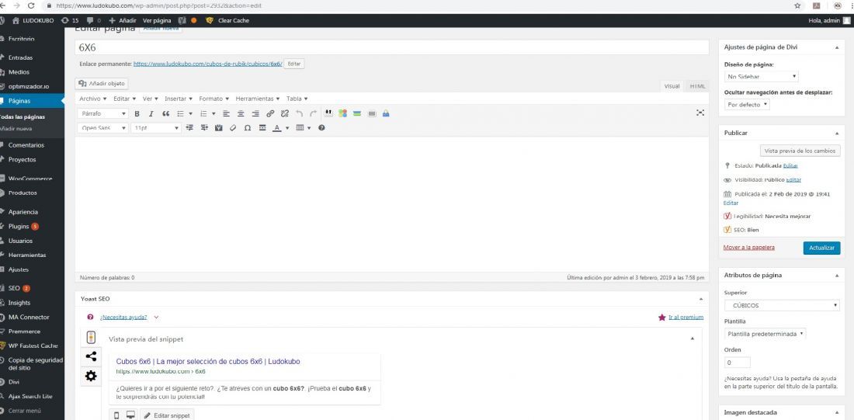Click the clear formatting eraser icon
The width and height of the screenshot is (854, 420).
[233, 128]
